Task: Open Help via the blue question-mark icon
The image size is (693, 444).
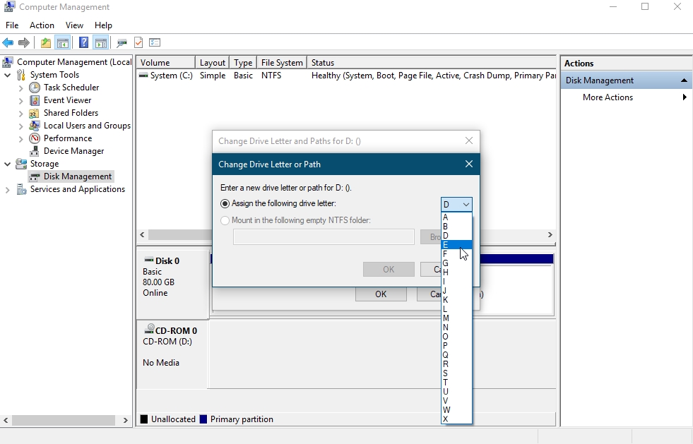Action: [x=83, y=43]
